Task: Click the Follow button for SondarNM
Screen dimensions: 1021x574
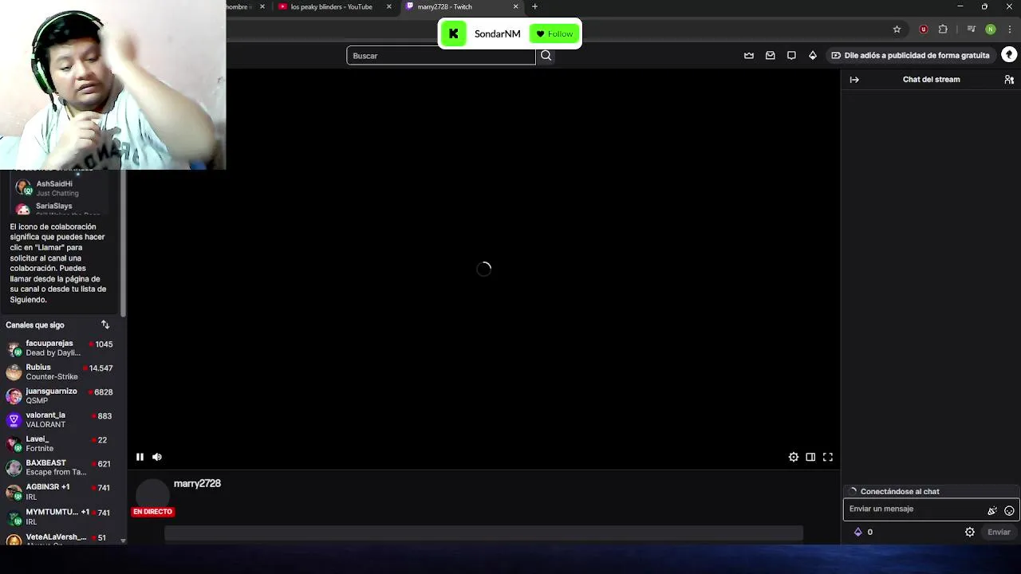Action: [x=554, y=33]
